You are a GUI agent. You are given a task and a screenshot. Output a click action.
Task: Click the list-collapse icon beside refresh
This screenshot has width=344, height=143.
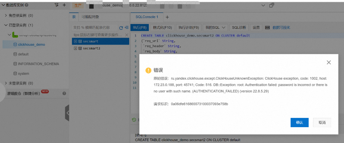(x=127, y=28)
